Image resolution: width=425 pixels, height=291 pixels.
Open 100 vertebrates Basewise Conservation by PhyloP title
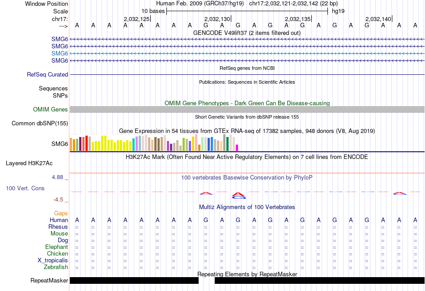coord(247,177)
